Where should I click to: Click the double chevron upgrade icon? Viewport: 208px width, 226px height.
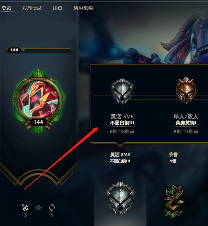pyautogui.click(x=38, y=208)
